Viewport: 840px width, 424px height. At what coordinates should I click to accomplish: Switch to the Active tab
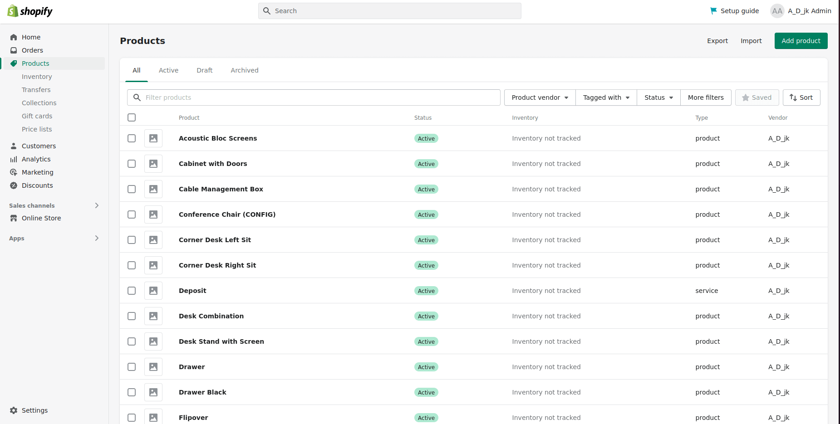click(168, 70)
